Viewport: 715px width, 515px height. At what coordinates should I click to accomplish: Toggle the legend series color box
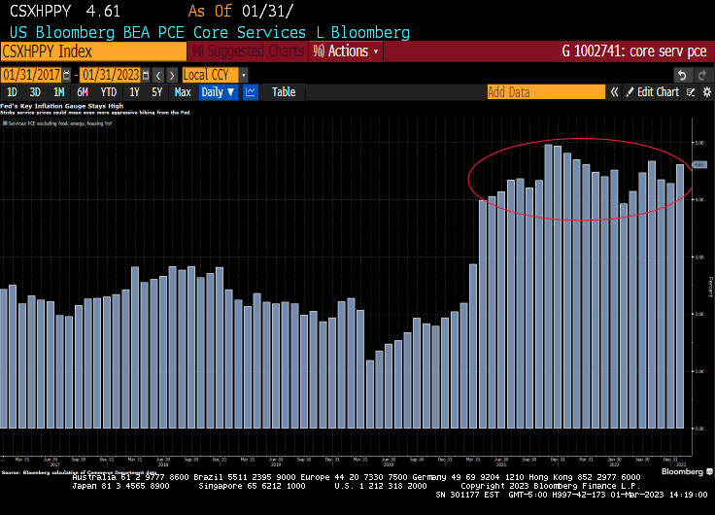click(x=4, y=125)
